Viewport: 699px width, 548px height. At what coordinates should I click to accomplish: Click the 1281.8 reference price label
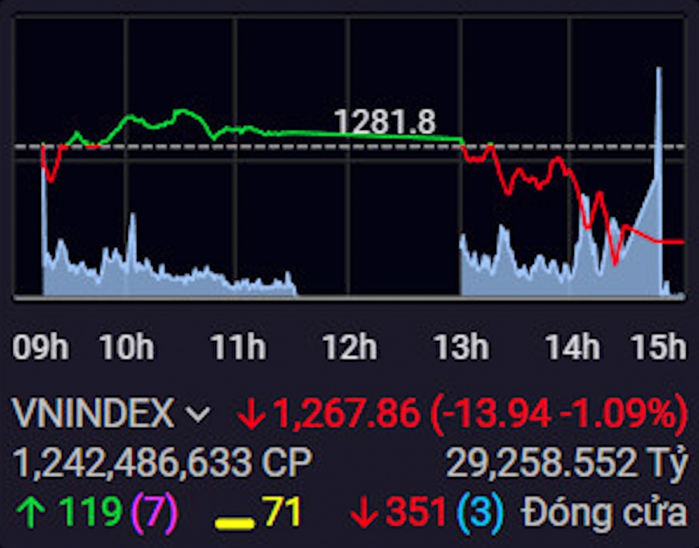pyautogui.click(x=385, y=122)
